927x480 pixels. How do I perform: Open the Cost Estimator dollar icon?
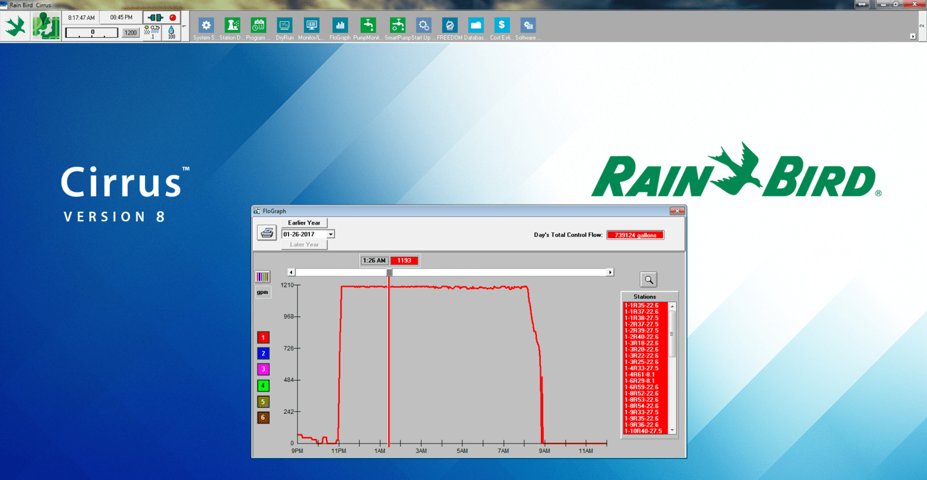[x=502, y=25]
